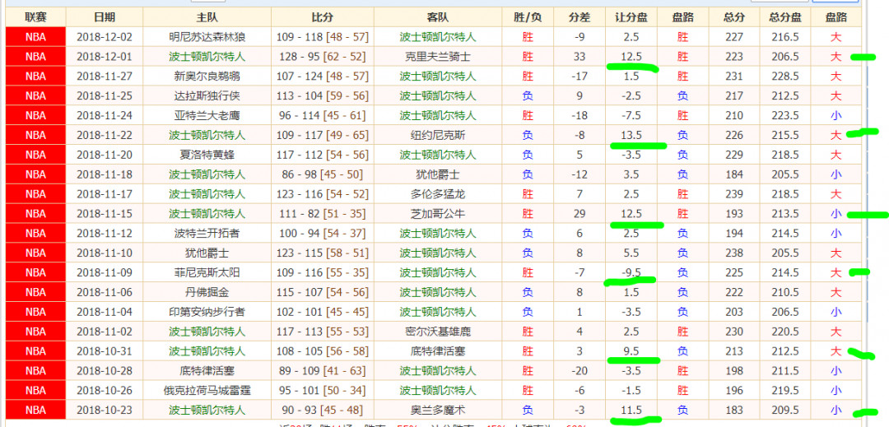Click the 总分 value 239
The height and width of the screenshot is (427, 889).
tap(734, 194)
